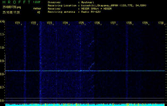167x106 pixels.
Task: Click the 1722 time marker
Action: tap(33, 23)
